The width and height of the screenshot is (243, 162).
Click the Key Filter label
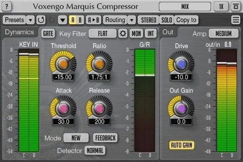pyautogui.click(x=73, y=34)
